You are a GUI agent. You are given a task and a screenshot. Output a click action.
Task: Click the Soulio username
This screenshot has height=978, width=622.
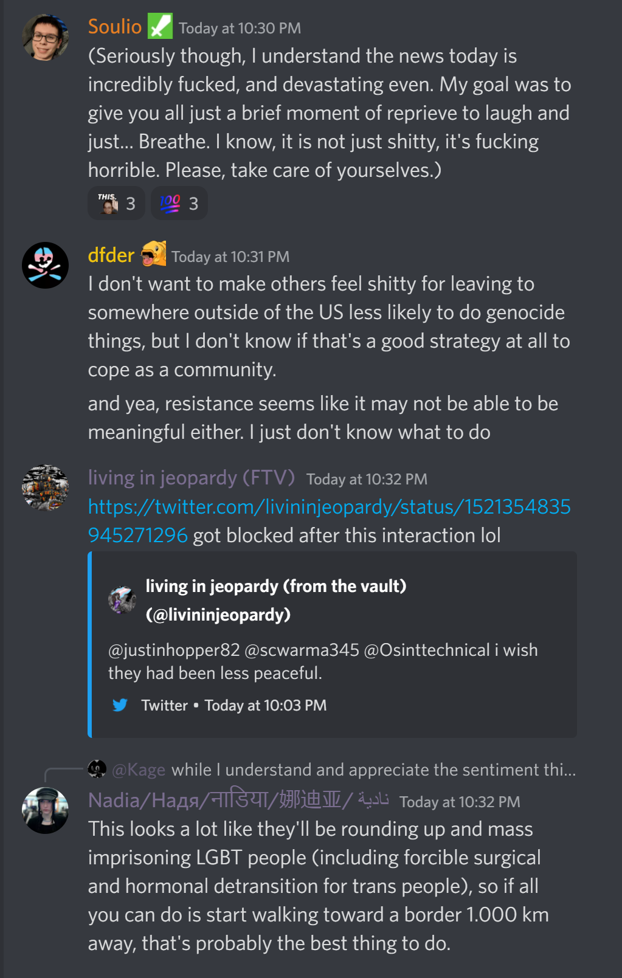click(115, 27)
